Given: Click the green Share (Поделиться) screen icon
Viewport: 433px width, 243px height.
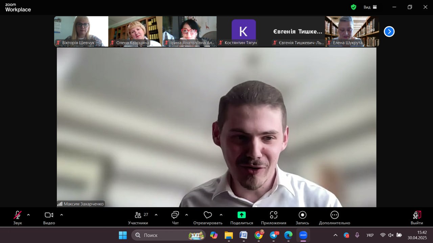Looking at the screenshot, I should pos(242,215).
